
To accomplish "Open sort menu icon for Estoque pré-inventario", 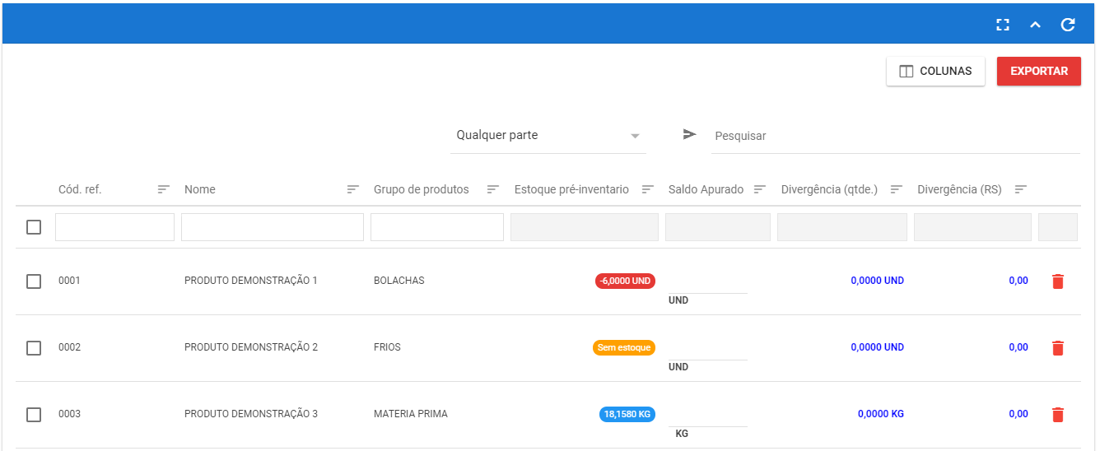I will coord(648,189).
